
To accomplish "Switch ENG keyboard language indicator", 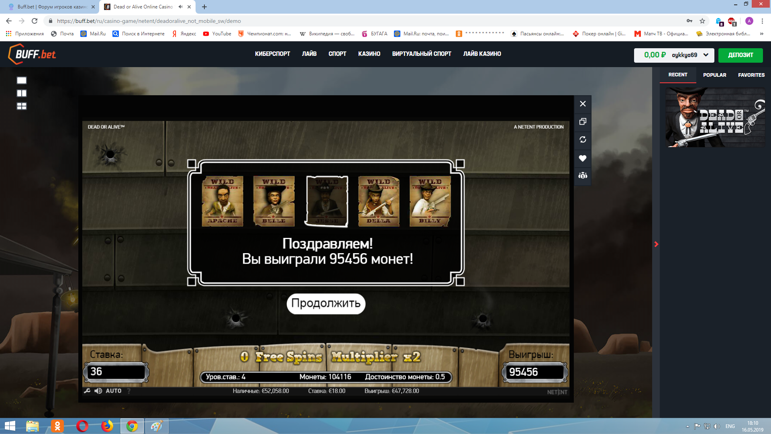I will tap(730, 426).
